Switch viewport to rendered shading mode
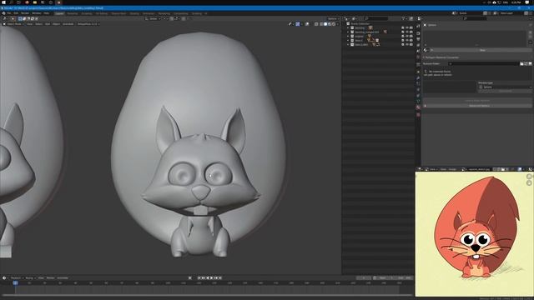Screen dimensions: 534x300 (x=334, y=24)
